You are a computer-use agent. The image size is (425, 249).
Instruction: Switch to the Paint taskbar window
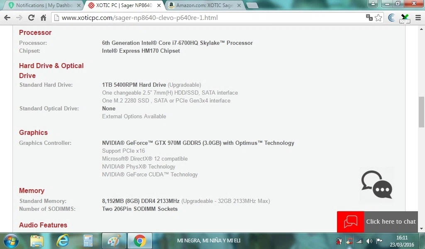point(114,241)
